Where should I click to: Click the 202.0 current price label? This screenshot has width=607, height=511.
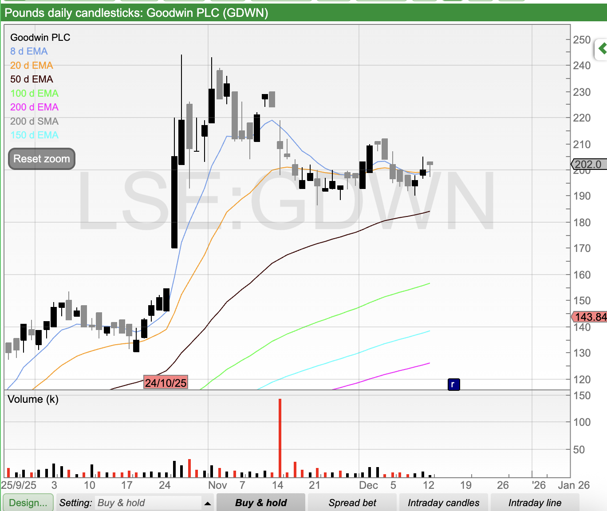[587, 165]
